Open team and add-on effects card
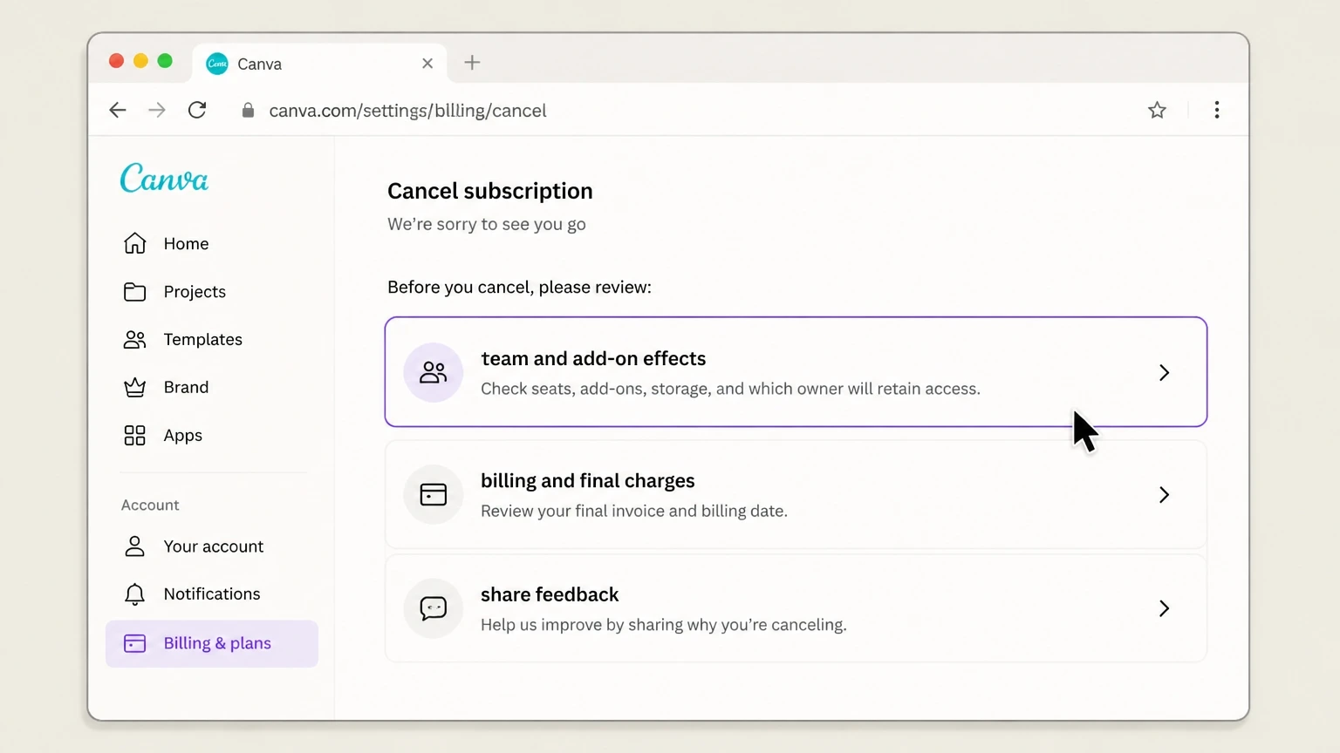Image resolution: width=1340 pixels, height=753 pixels. pos(796,372)
